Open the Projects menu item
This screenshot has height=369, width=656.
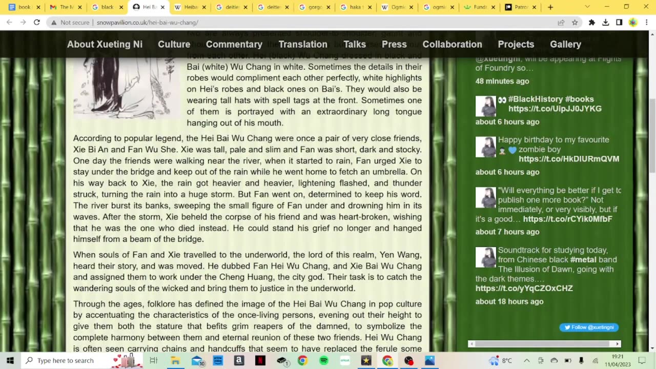point(516,44)
